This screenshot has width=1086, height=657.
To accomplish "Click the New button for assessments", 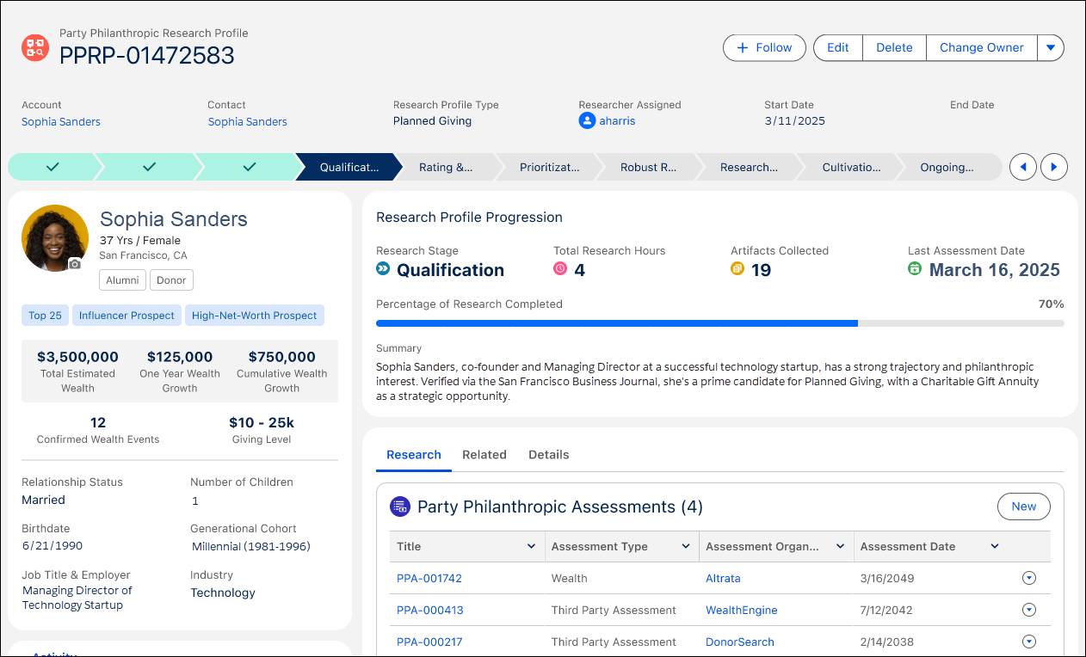I will click(x=1023, y=507).
